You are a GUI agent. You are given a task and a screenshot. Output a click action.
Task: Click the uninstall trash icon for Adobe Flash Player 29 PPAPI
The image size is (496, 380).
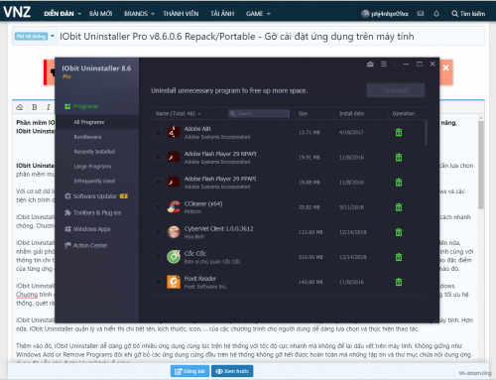(399, 183)
